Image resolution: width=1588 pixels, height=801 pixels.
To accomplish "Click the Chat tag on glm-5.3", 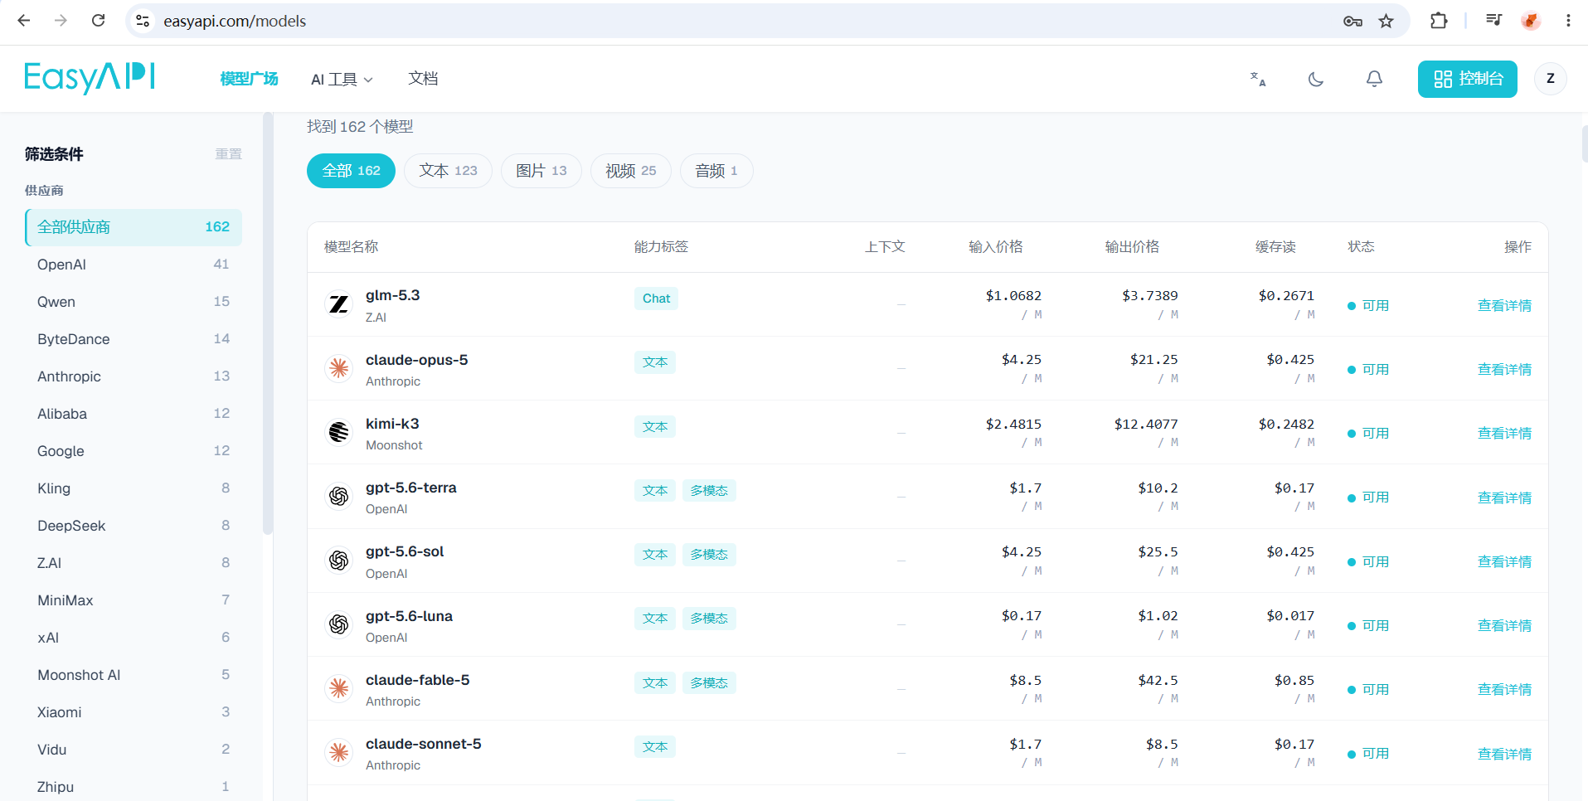I will [656, 299].
